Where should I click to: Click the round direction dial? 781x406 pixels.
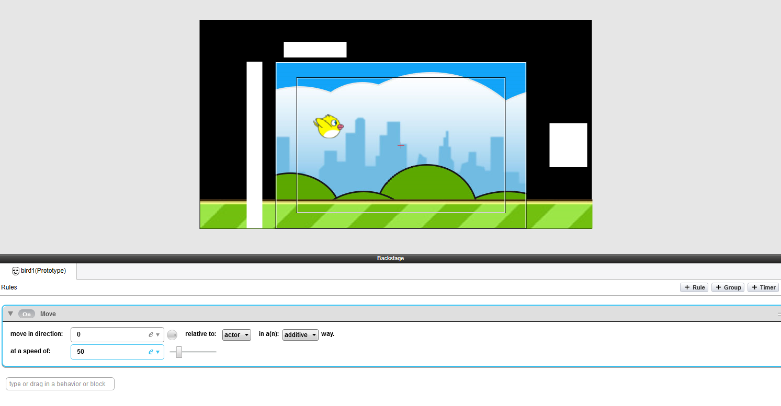coord(172,335)
